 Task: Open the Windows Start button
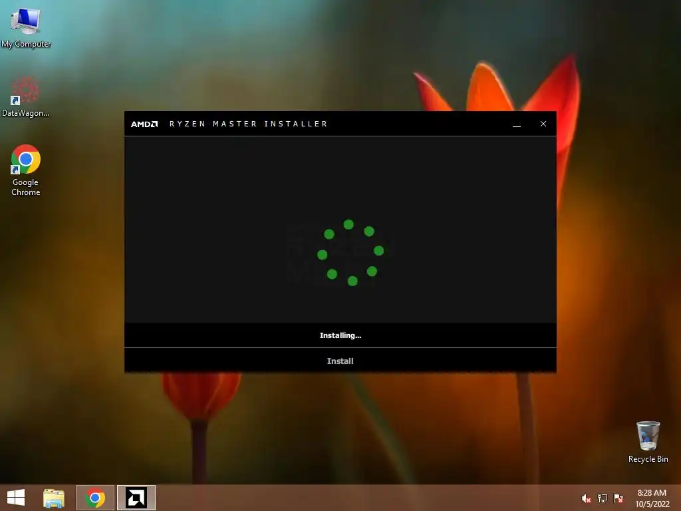tap(16, 498)
